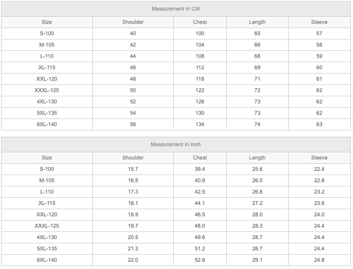Select the S-100 size in the CM table
This screenshot has width=353, height=269.
click(x=47, y=33)
